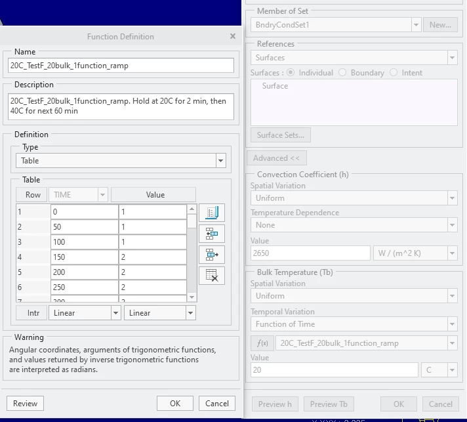The width and height of the screenshot is (467, 422).
Task: Select the Intent surfaces radio button
Action: click(394, 72)
